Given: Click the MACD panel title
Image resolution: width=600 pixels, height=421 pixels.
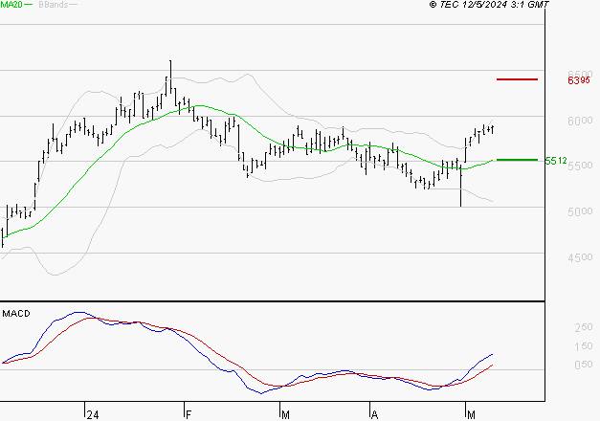Looking at the screenshot, I should (x=16, y=314).
